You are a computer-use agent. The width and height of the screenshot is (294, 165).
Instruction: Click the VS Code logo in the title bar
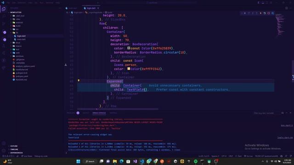(3, 3)
